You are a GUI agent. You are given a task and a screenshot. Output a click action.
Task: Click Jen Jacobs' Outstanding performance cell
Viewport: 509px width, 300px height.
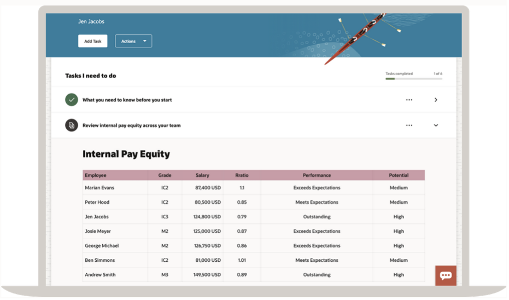(x=317, y=217)
